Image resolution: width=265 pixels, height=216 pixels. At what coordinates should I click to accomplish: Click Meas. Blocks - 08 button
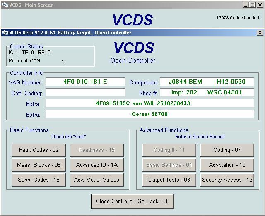tap(39, 165)
